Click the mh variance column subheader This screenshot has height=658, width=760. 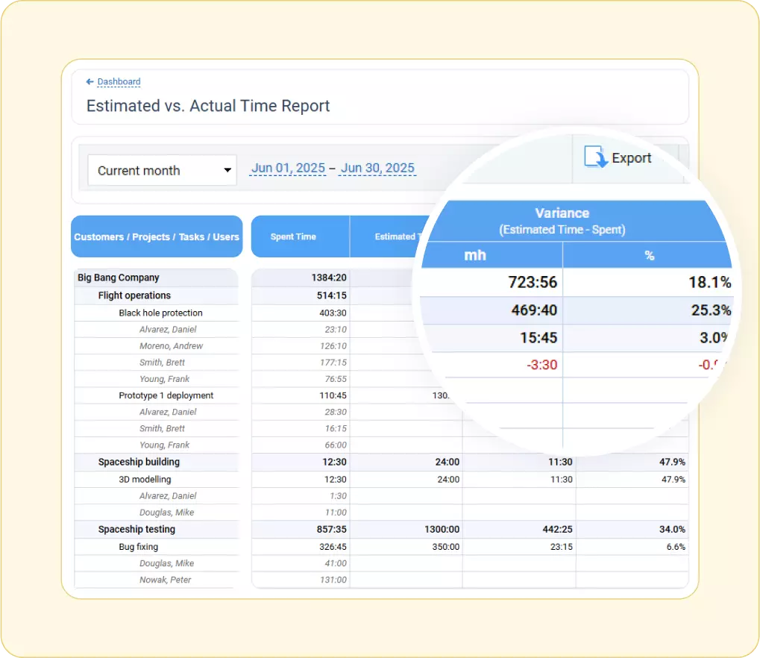coord(475,255)
